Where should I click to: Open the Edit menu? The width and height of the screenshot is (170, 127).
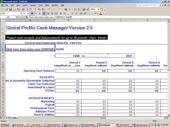click(x=12, y=5)
